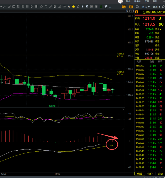165x178 pixels.
Task: Click the 外盘 value 285311
Action: pos(149,58)
